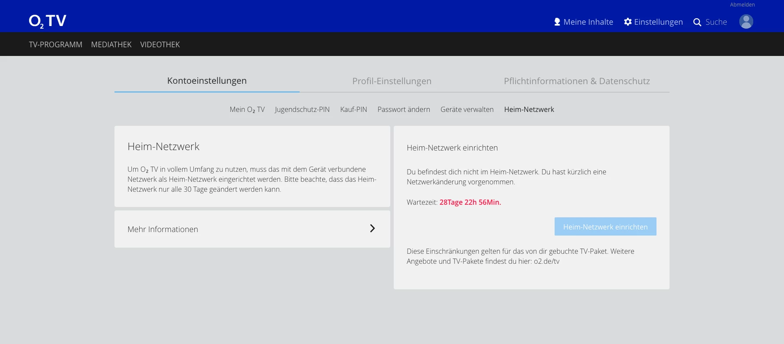Click Heim-Netzwerk einrichten button
784x344 pixels.
click(x=605, y=226)
